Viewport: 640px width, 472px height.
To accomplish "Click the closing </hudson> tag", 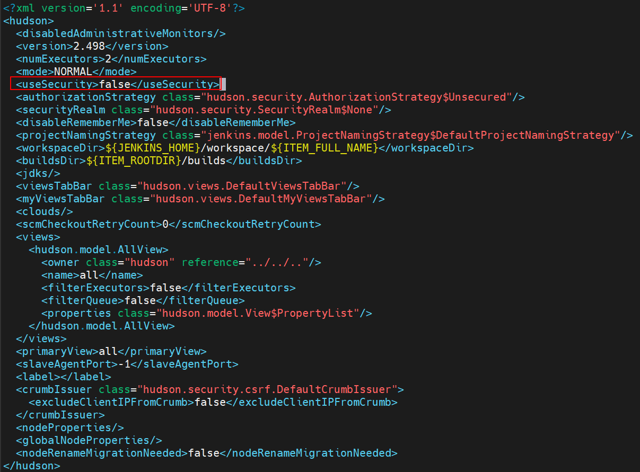I will pos(32,466).
